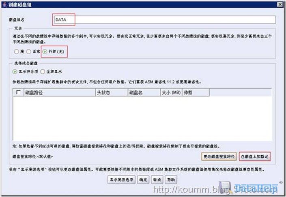The height and width of the screenshot is (197, 286).
Task: Click the 大小 (MB) column header
Action: 171,92
